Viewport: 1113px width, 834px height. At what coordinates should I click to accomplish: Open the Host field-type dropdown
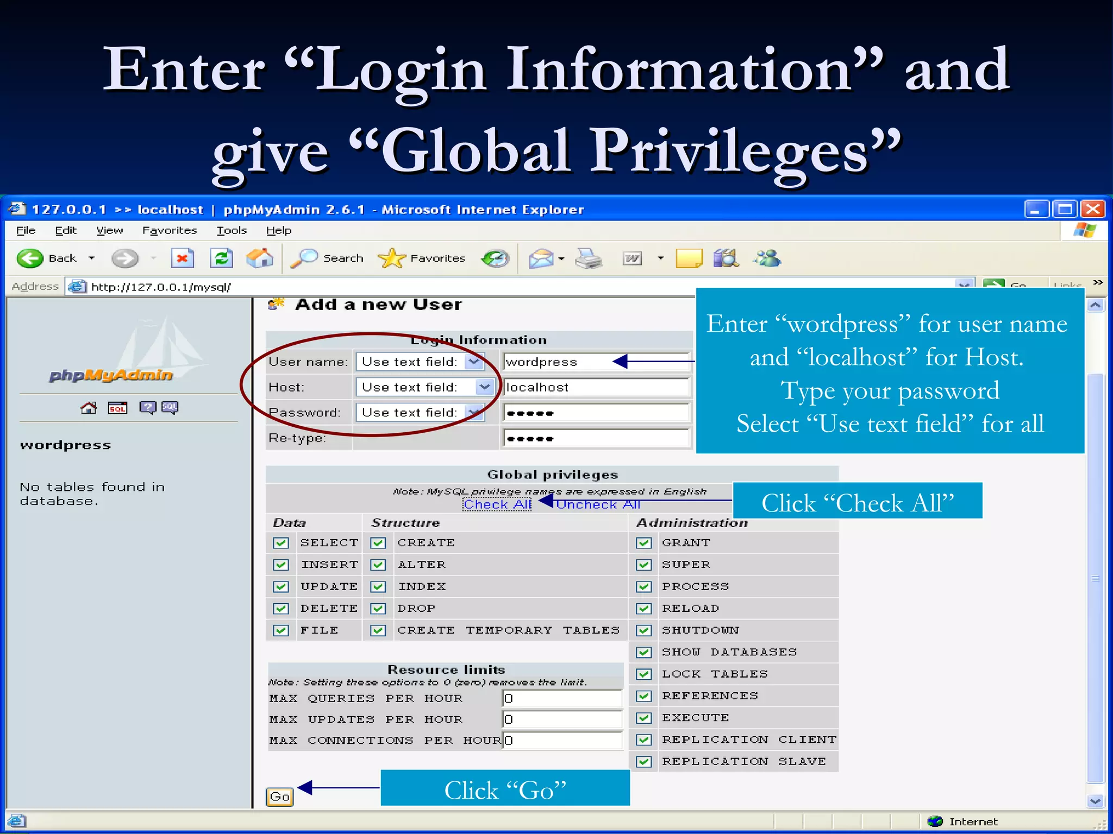[x=425, y=387]
